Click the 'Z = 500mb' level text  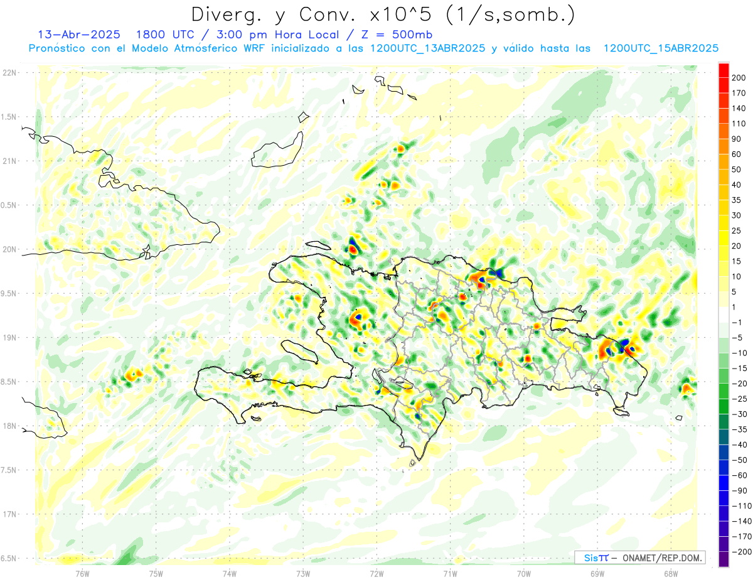[x=396, y=35]
